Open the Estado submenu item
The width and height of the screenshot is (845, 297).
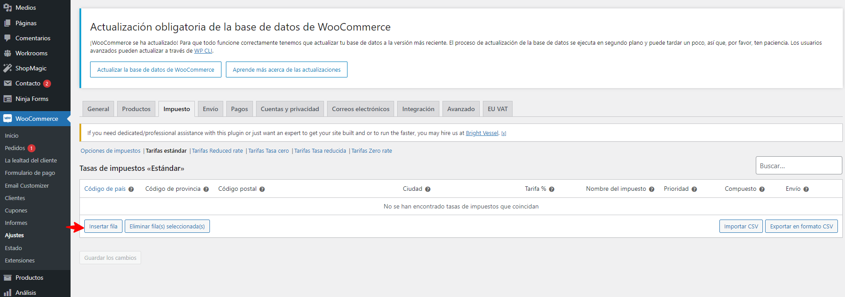tap(13, 248)
